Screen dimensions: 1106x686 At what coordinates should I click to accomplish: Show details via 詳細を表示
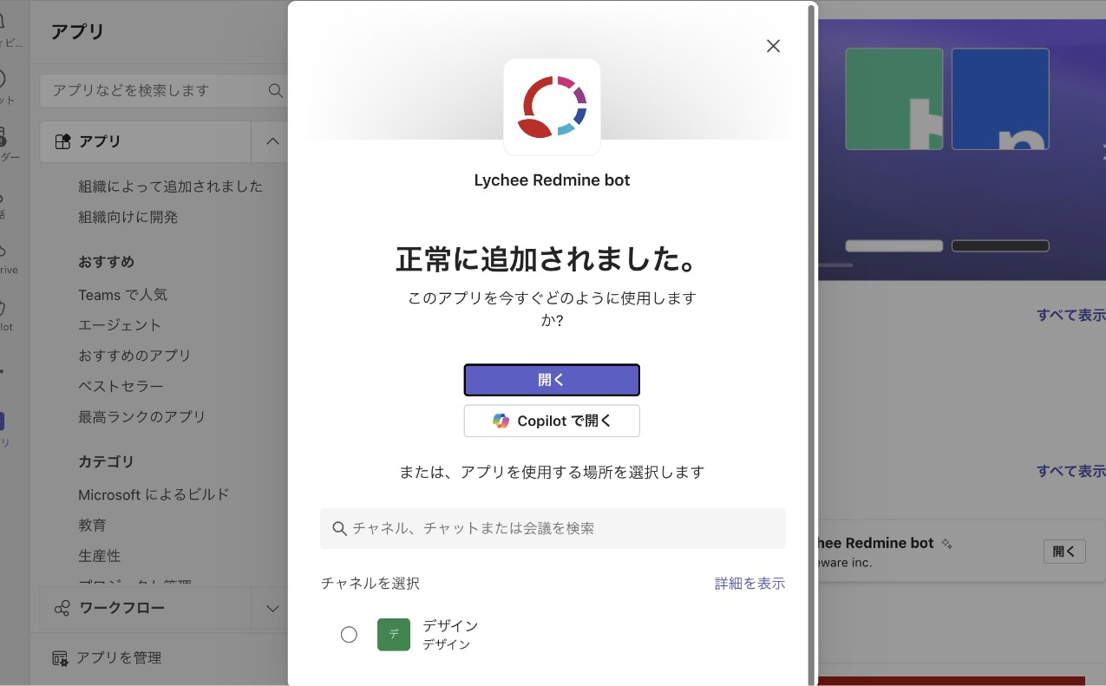tap(749, 583)
